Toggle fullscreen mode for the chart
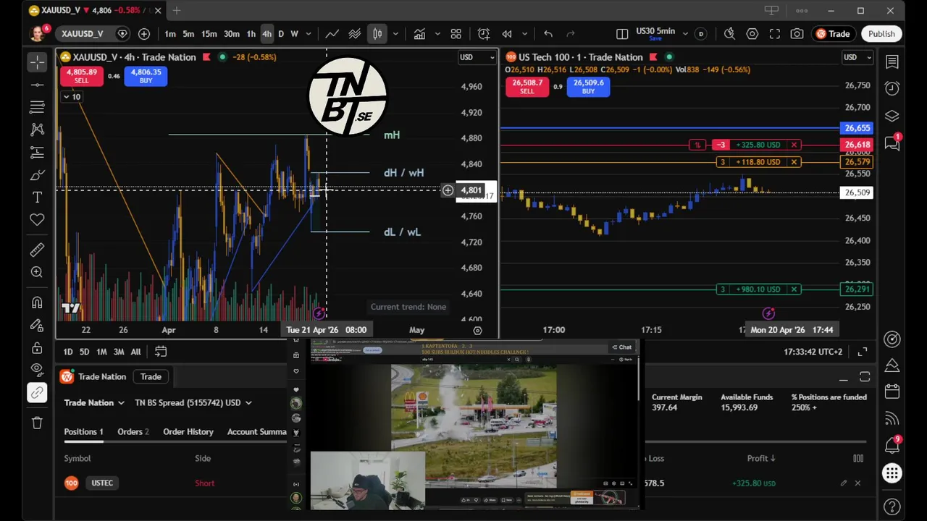 [x=775, y=34]
